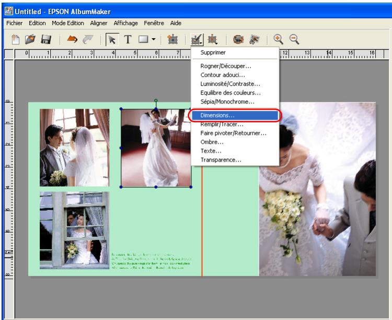Image resolution: width=392 pixels, height=320 pixels.
Task: Open the Mode Edition menu
Action: pyautogui.click(x=68, y=23)
